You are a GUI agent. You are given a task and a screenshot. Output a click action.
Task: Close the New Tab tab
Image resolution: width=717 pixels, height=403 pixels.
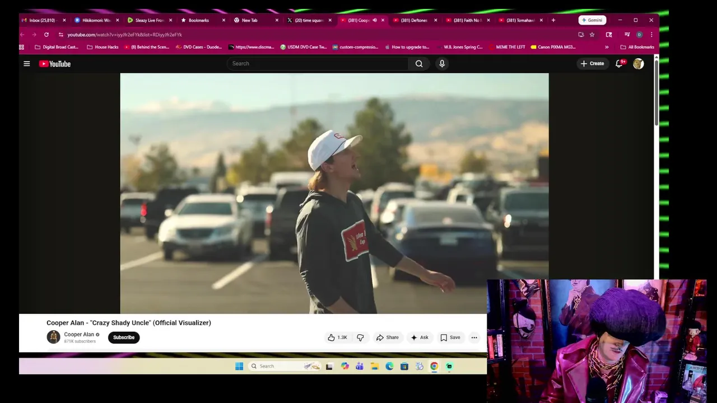277,20
